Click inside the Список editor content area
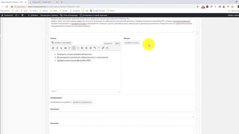Screen dimensions: 239x134 pos(86,70)
